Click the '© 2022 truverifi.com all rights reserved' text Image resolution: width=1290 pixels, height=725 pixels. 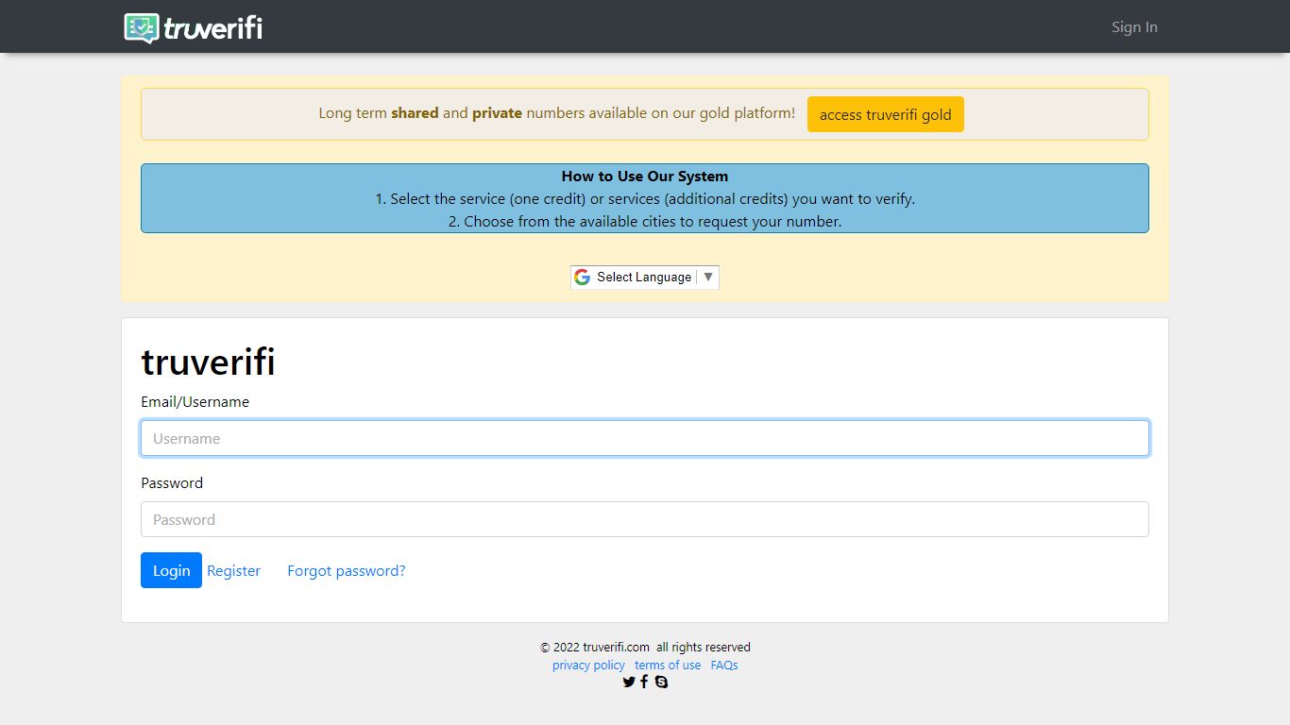pos(645,647)
